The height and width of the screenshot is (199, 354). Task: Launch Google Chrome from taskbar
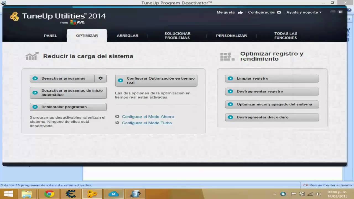[49, 194]
